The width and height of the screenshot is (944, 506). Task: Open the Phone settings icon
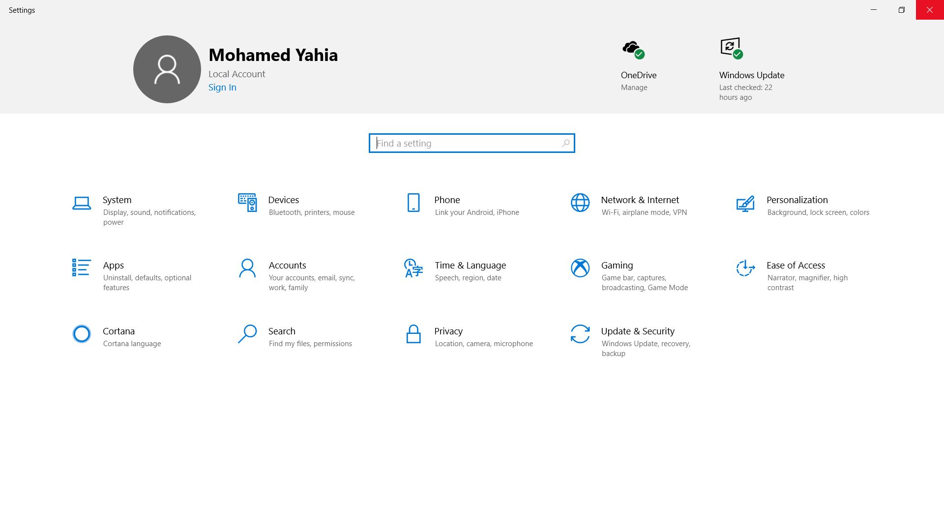pyautogui.click(x=413, y=203)
